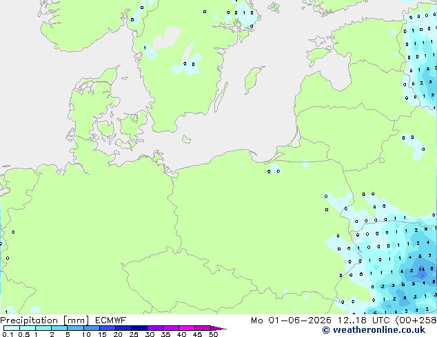This screenshot has height=337, width=437.
Task: Click the 0.1–0.5 mm pale cyan legend swatch
Action: [x=12, y=328]
